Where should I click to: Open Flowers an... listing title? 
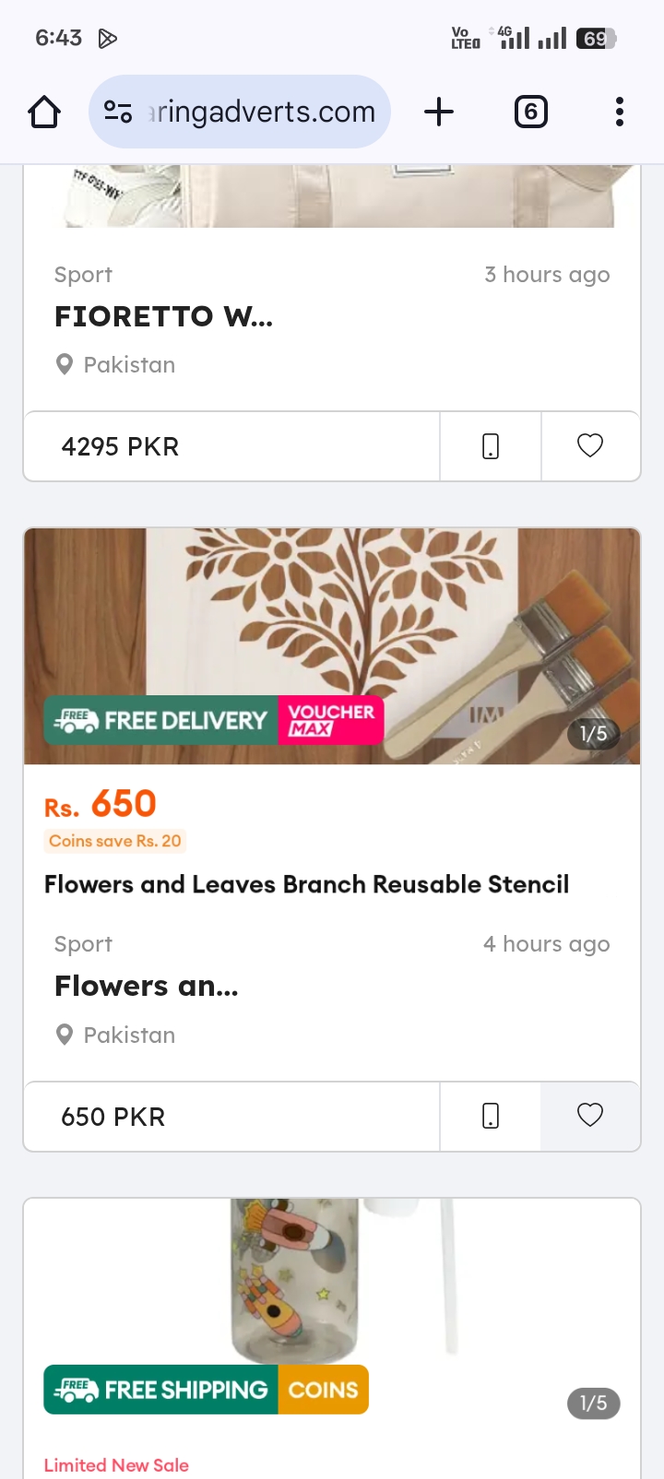coord(147,986)
